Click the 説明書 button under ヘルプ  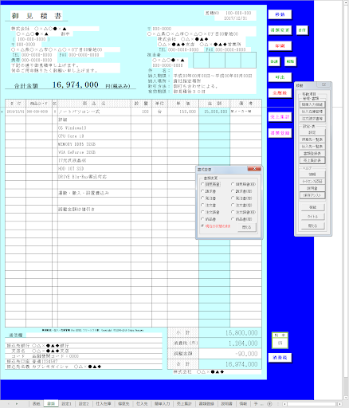(312, 188)
